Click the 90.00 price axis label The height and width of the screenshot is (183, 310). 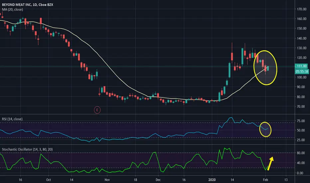click(302, 87)
